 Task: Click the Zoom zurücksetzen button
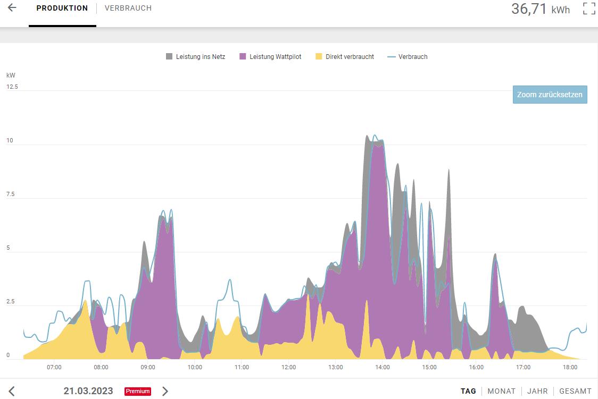[x=550, y=95]
